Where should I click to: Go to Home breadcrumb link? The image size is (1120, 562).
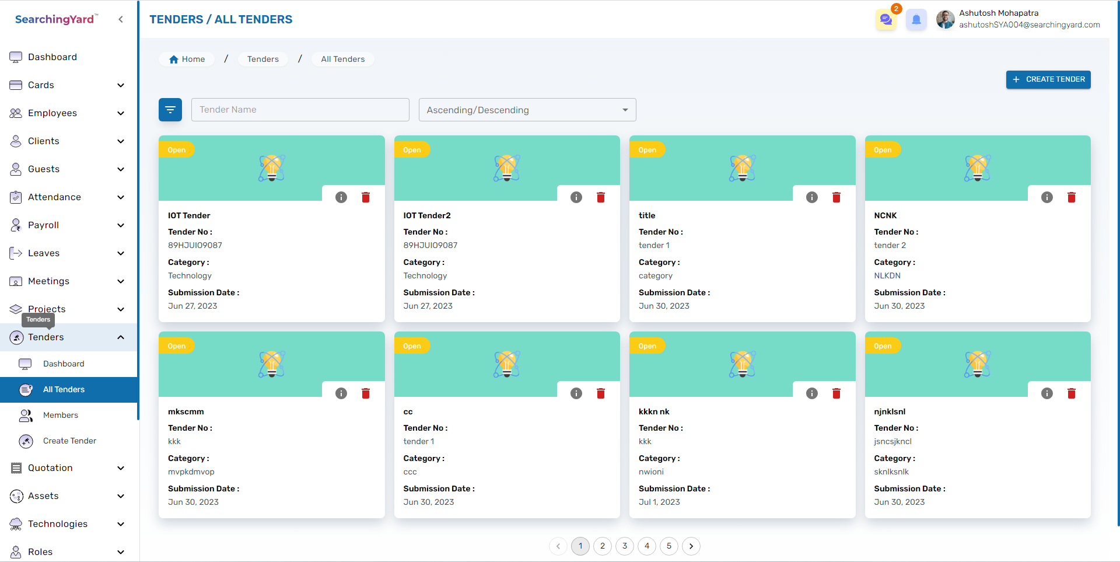[x=187, y=59]
